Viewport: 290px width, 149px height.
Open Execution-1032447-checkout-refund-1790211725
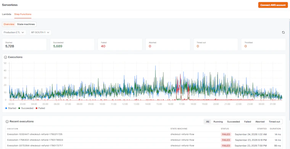(x=35, y=134)
